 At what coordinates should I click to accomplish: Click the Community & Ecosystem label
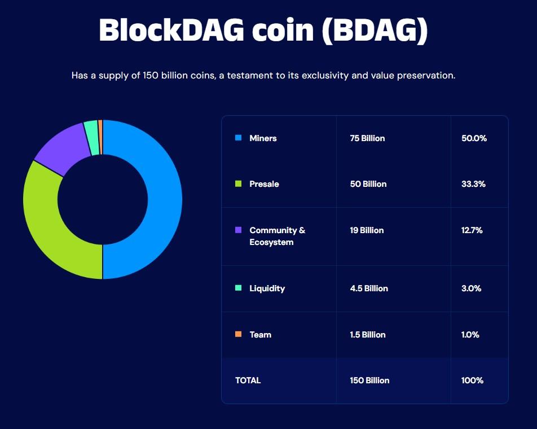[277, 236]
